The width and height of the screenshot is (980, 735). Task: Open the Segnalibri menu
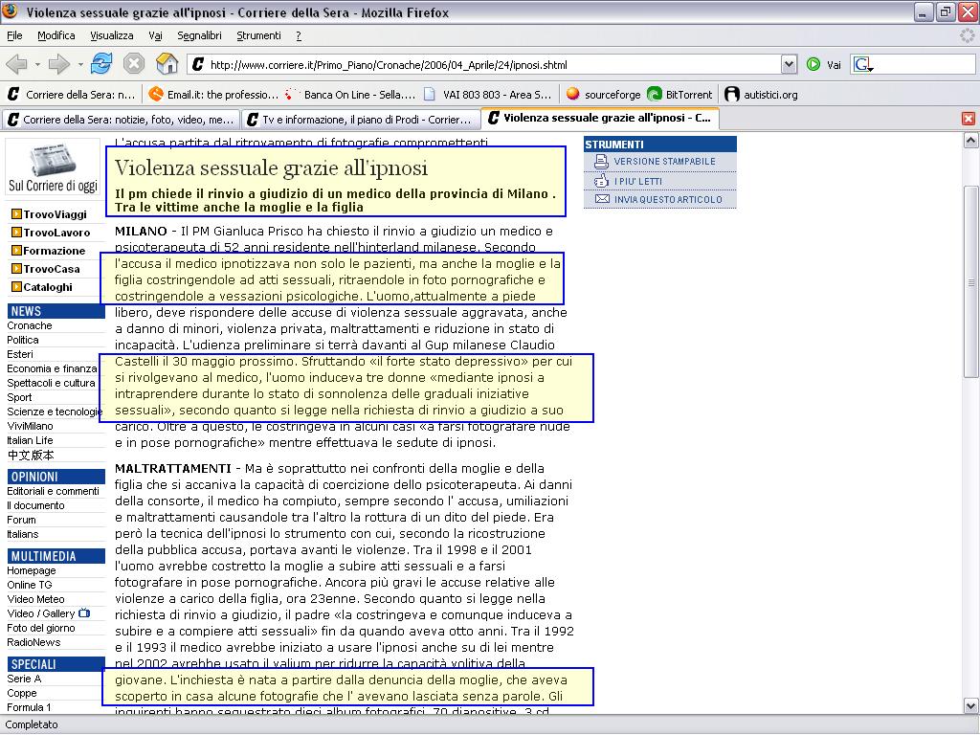click(x=199, y=35)
